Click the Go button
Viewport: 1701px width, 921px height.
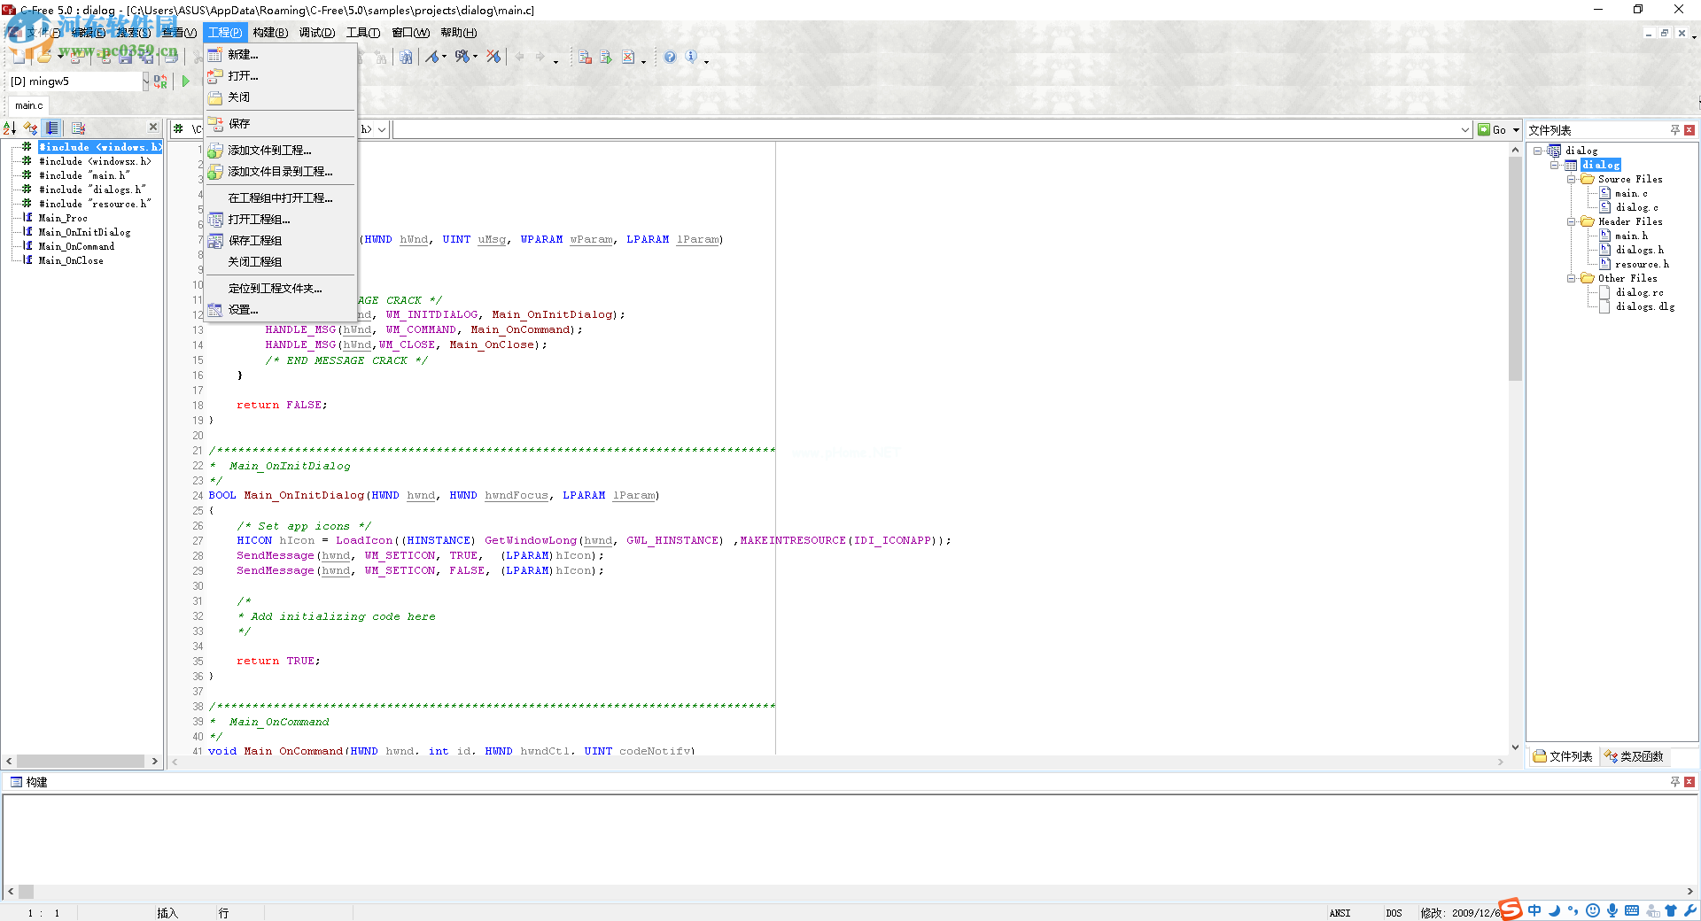pyautogui.click(x=1493, y=130)
